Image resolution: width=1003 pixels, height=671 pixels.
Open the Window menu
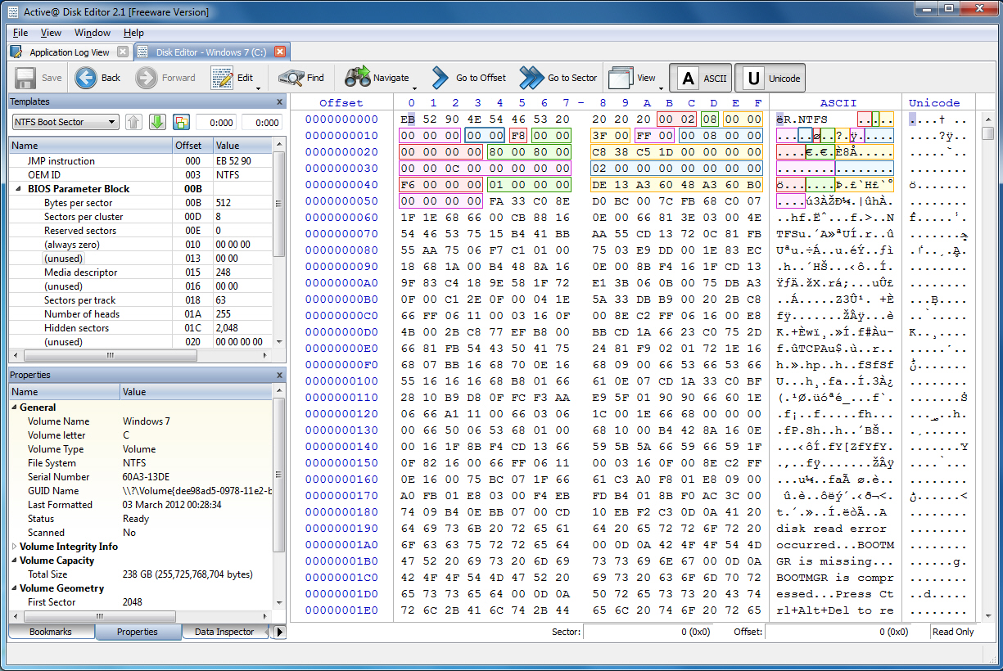click(x=93, y=33)
